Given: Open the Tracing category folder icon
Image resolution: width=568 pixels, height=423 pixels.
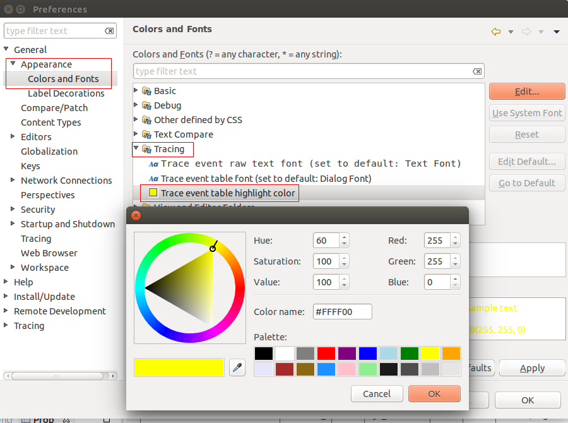Looking at the screenshot, I should point(148,149).
